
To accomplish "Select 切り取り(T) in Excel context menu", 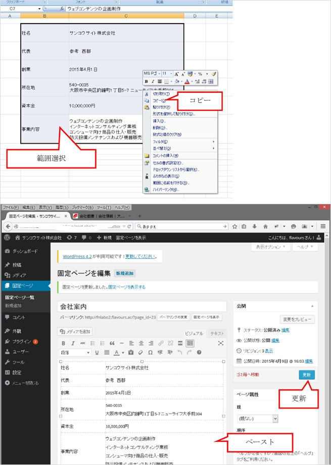I will click(x=161, y=94).
